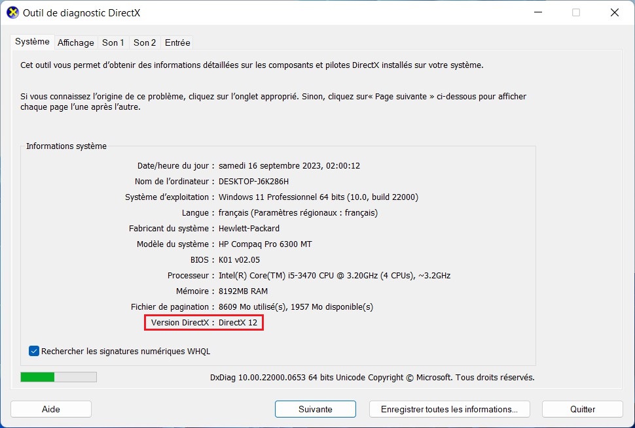Click the Intel Core i5-3470 processor line

pos(334,276)
